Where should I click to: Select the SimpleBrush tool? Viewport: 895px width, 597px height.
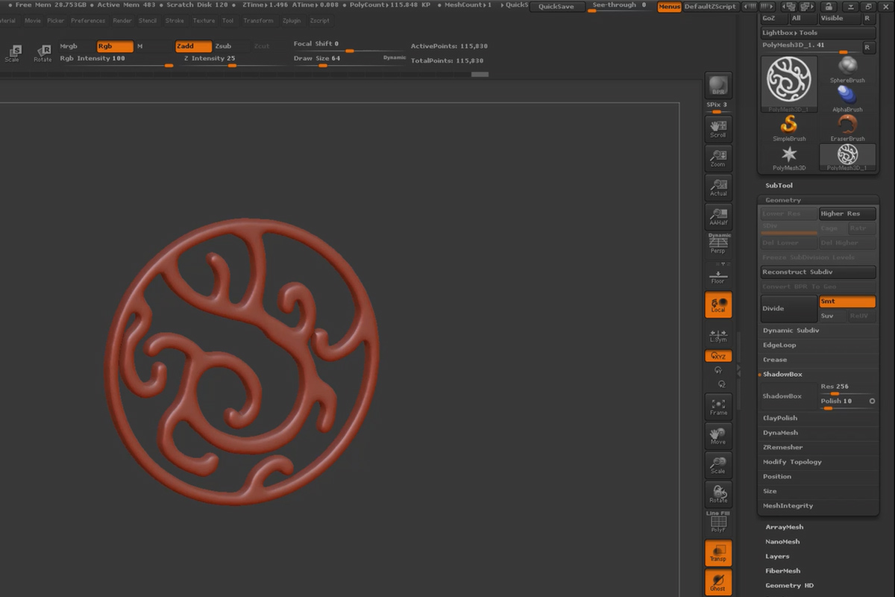789,128
